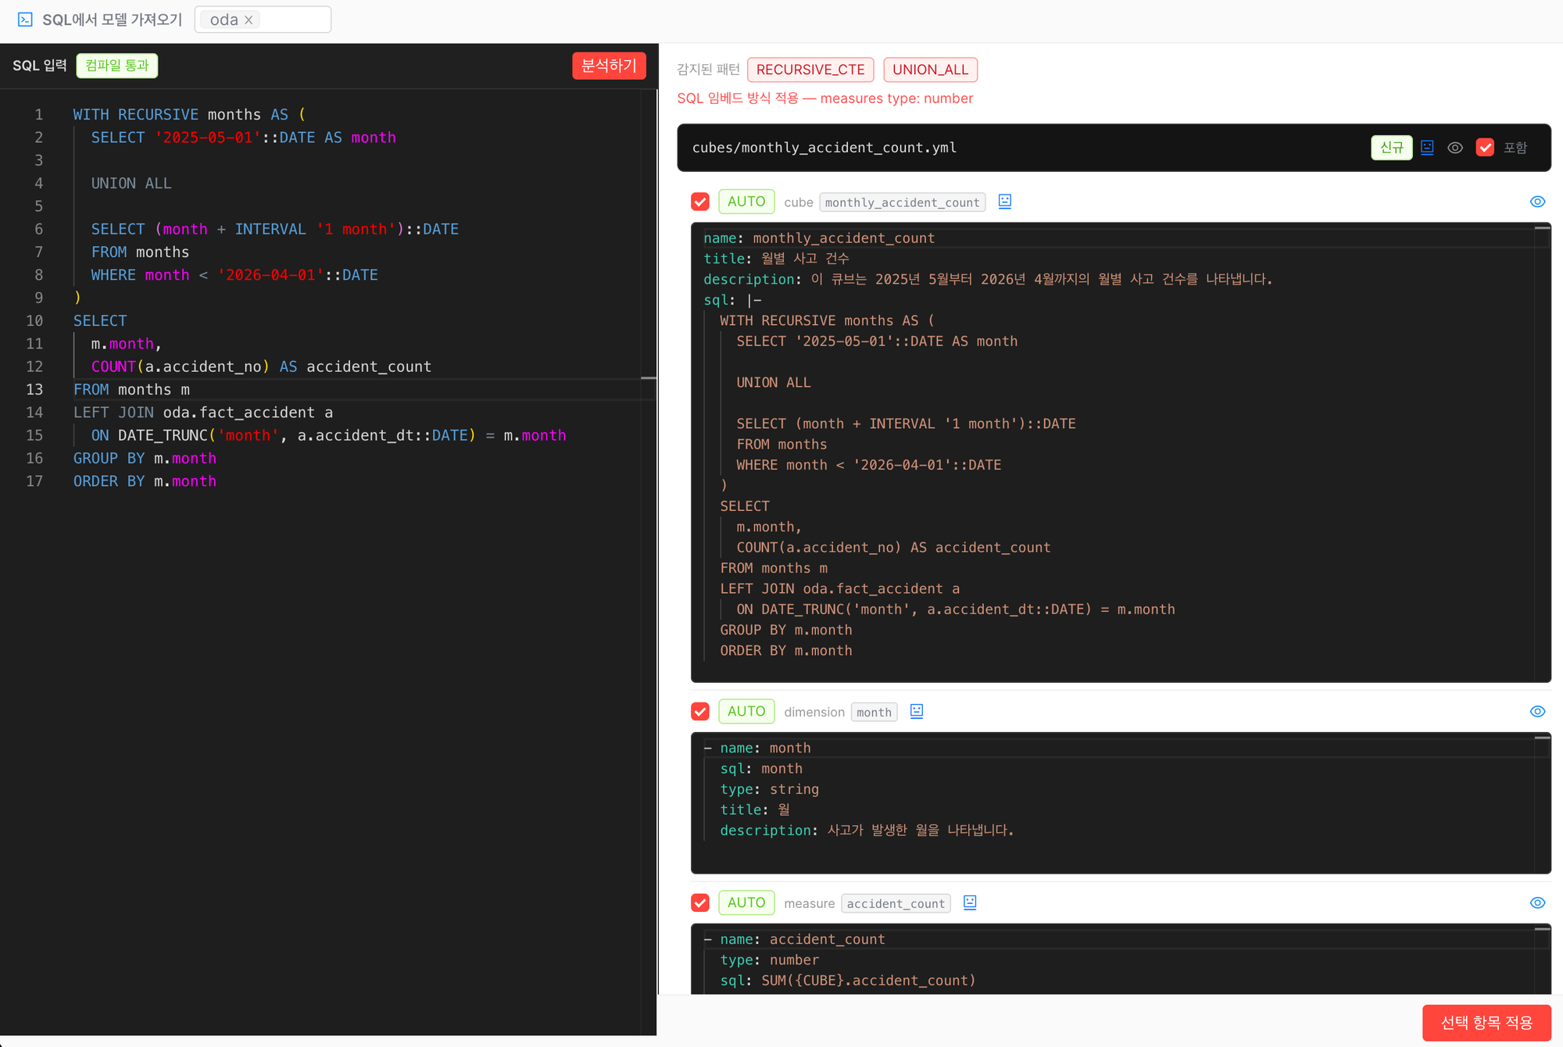Click the 선택 항목 적용 apply button
The image size is (1563, 1047).
[x=1486, y=1023]
